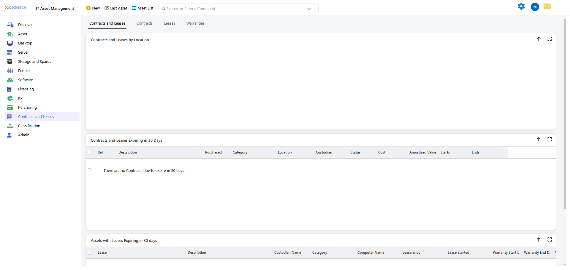Screen dimensions: 570x270
Task: Check the row checkbox next to no-contracts message
Action: [x=90, y=170]
